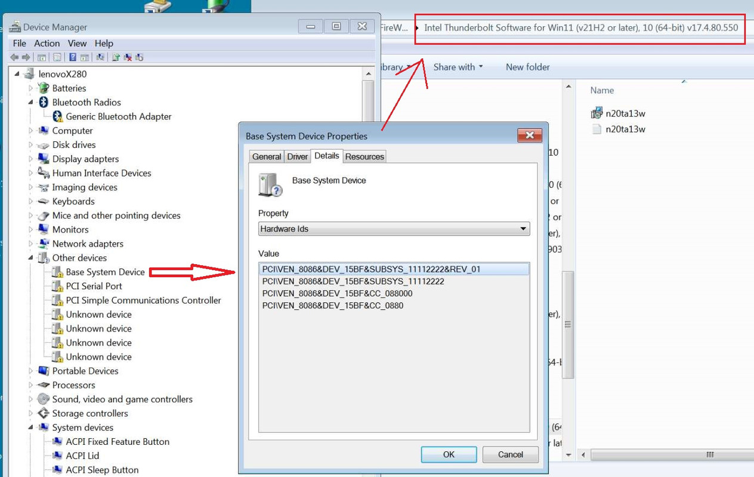Click the Name column header in Explorer
The image size is (754, 477).
click(602, 91)
